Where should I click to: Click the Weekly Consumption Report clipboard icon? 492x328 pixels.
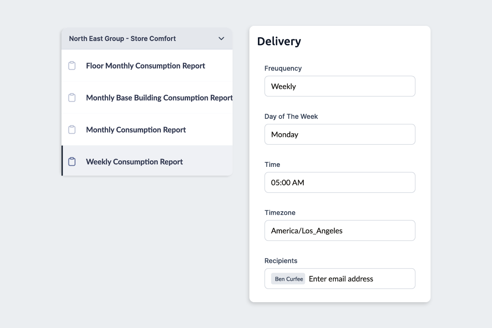(x=72, y=162)
